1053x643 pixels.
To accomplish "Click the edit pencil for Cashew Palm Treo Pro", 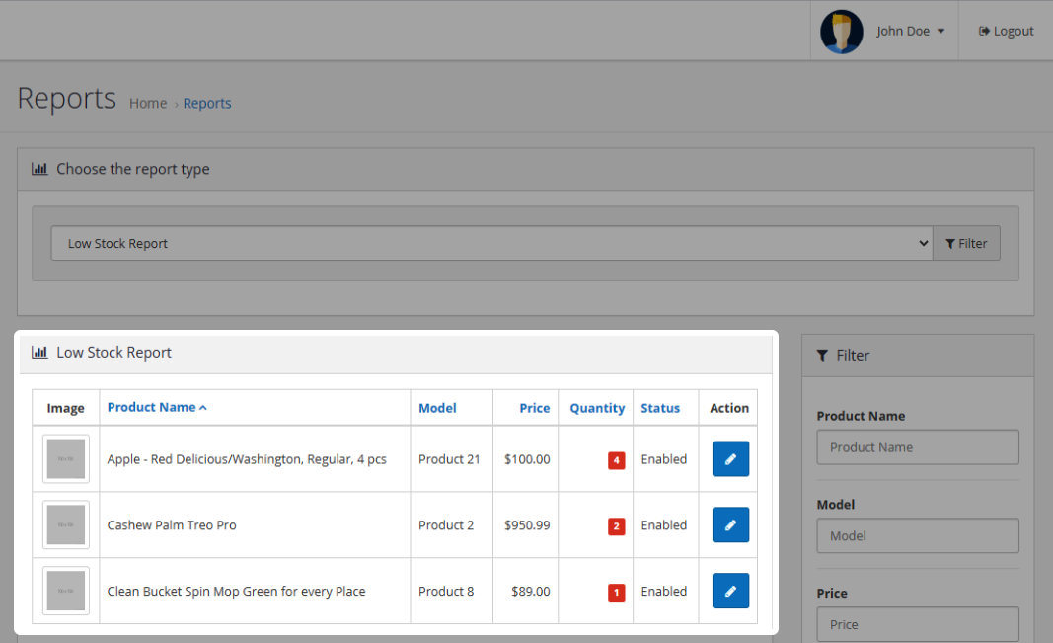I will click(x=730, y=525).
